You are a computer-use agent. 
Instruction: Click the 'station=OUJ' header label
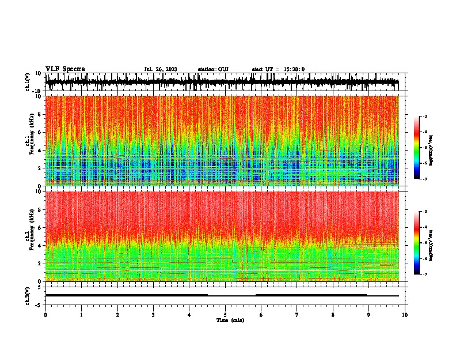213,69
